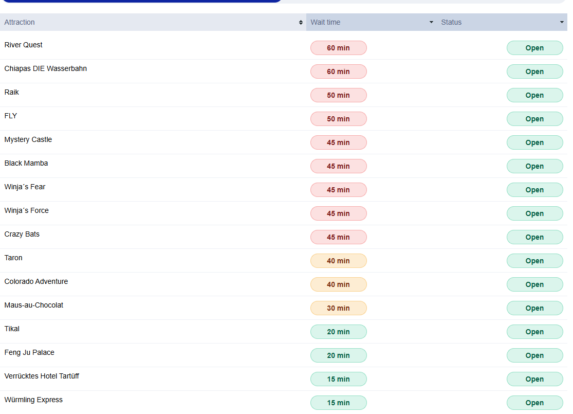Image resolution: width=573 pixels, height=414 pixels.
Task: Select Feng Ju Palace attraction name
Action: (x=29, y=352)
